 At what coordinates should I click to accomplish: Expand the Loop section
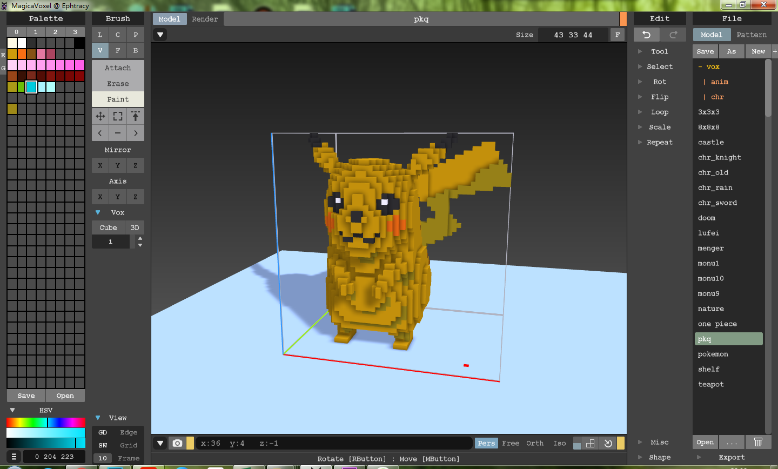660,112
